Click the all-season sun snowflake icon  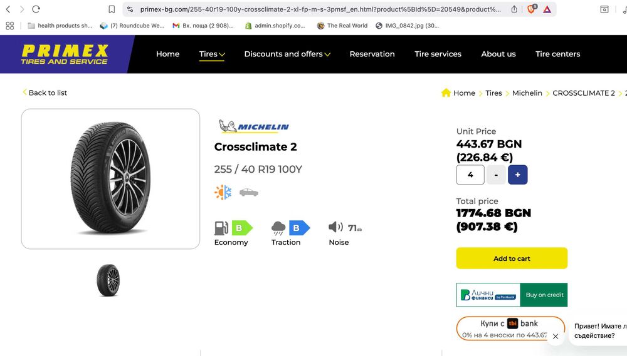tap(223, 192)
